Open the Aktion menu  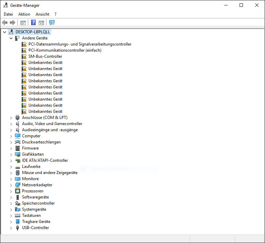tap(24, 14)
